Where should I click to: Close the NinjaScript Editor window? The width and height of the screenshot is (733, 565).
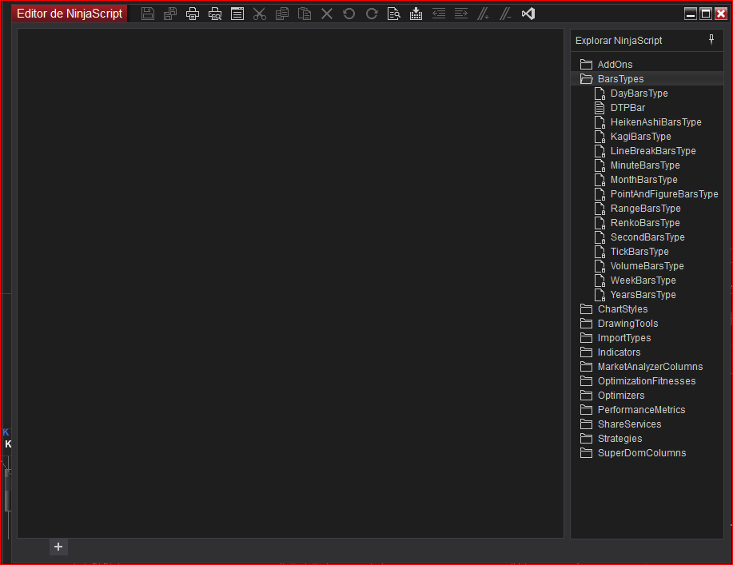tap(721, 14)
